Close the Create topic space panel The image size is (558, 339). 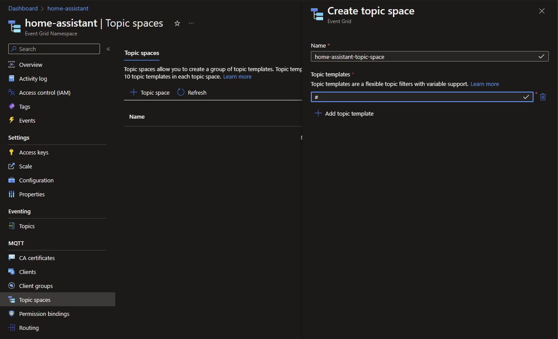click(x=542, y=11)
